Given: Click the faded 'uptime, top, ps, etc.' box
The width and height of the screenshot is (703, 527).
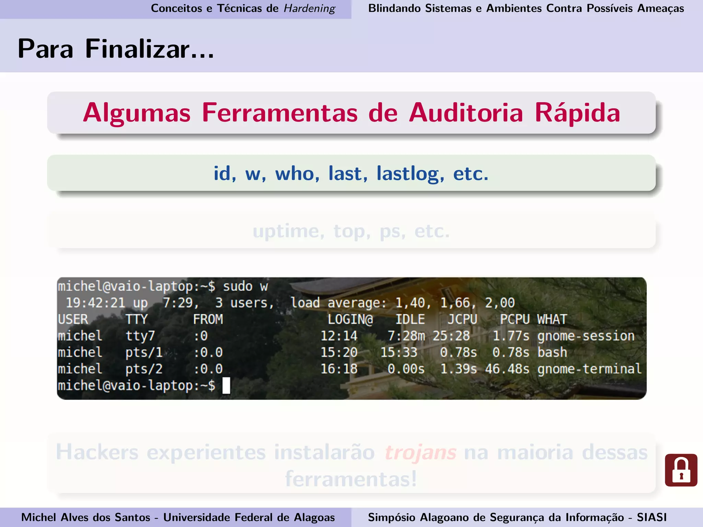Looking at the screenshot, I should pos(351,231).
